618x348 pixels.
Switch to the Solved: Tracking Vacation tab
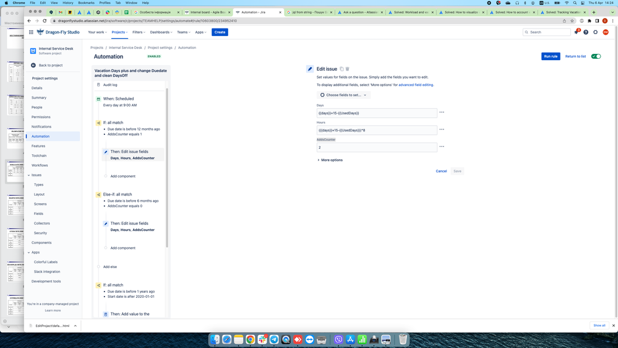(563, 12)
